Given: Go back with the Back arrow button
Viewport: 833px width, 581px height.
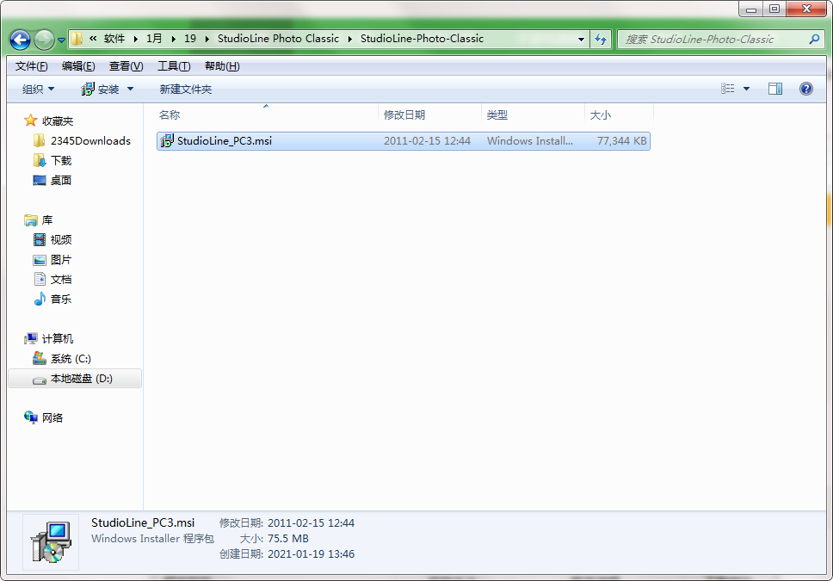Looking at the screenshot, I should 20,40.
